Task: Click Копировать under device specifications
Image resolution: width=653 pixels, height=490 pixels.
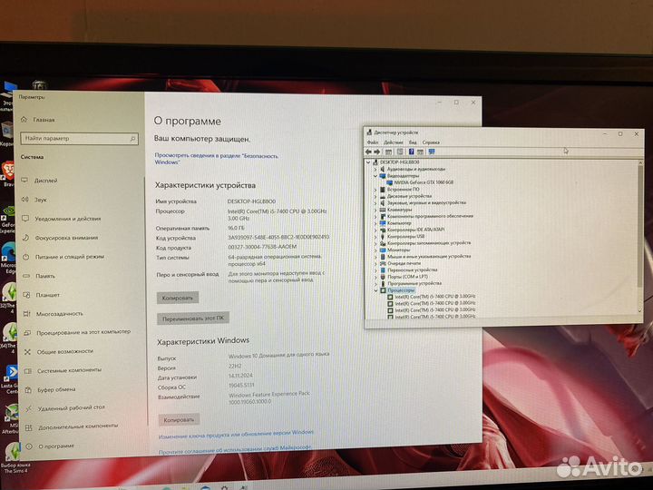Action: pos(178,297)
